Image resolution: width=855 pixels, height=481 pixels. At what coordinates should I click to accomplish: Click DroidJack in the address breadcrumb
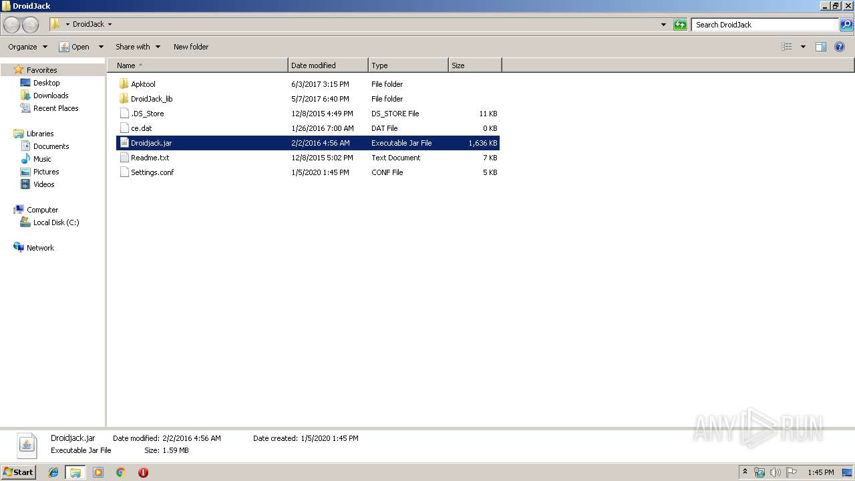pos(88,25)
